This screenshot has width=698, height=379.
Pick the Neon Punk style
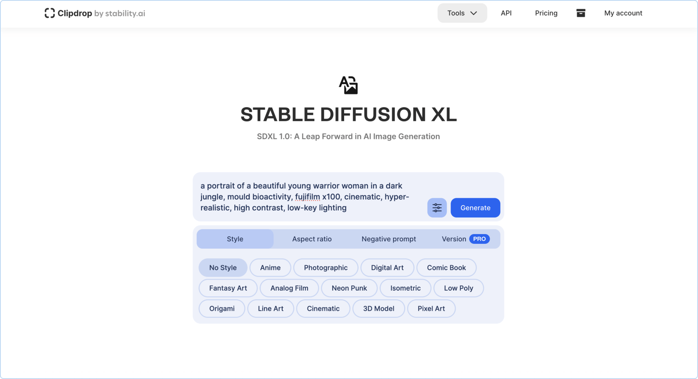(x=349, y=288)
